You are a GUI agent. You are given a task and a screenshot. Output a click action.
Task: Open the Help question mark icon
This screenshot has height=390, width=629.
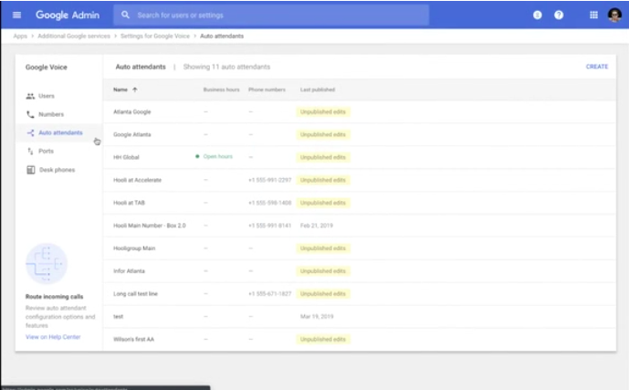coord(559,15)
